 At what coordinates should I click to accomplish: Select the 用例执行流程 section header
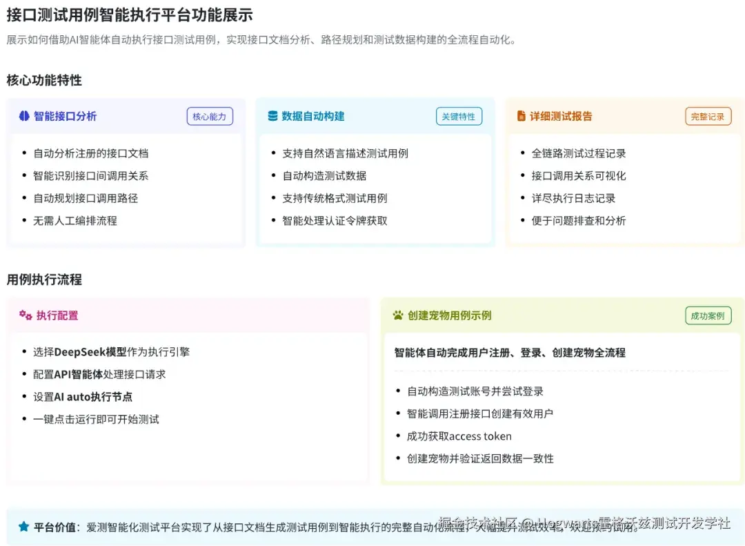click(43, 280)
